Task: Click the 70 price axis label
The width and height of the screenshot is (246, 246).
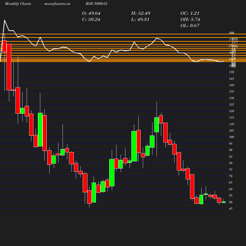Action: click(231, 176)
